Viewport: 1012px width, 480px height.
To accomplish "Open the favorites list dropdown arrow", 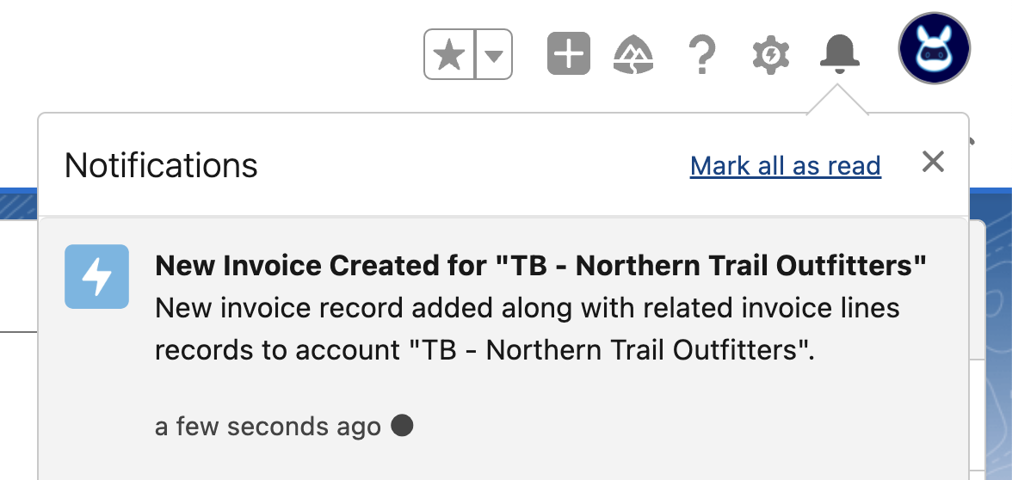I will 494,55.
